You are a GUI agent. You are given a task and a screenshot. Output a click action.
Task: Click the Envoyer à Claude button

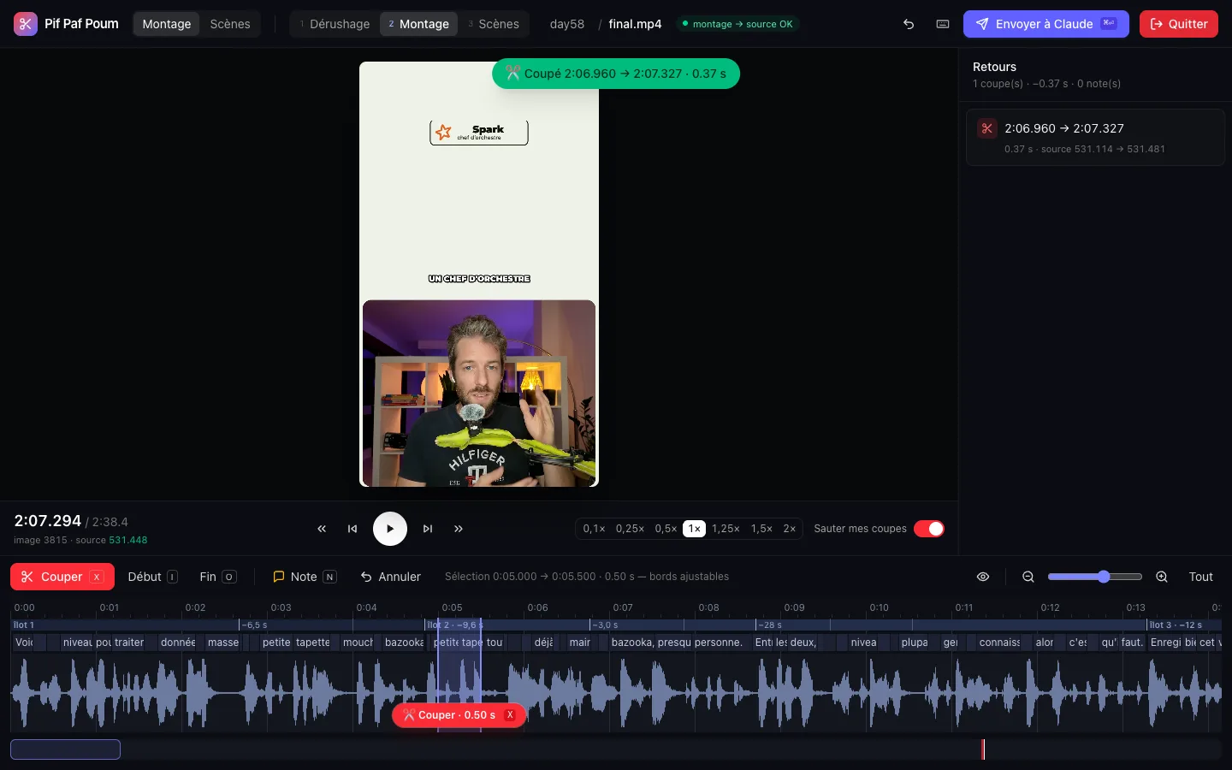[x=1045, y=24]
